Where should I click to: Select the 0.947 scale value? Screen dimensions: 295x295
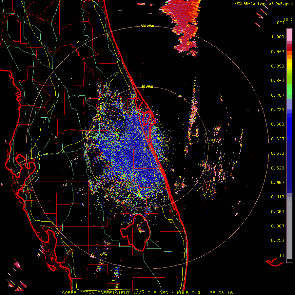pyautogui.click(x=278, y=51)
